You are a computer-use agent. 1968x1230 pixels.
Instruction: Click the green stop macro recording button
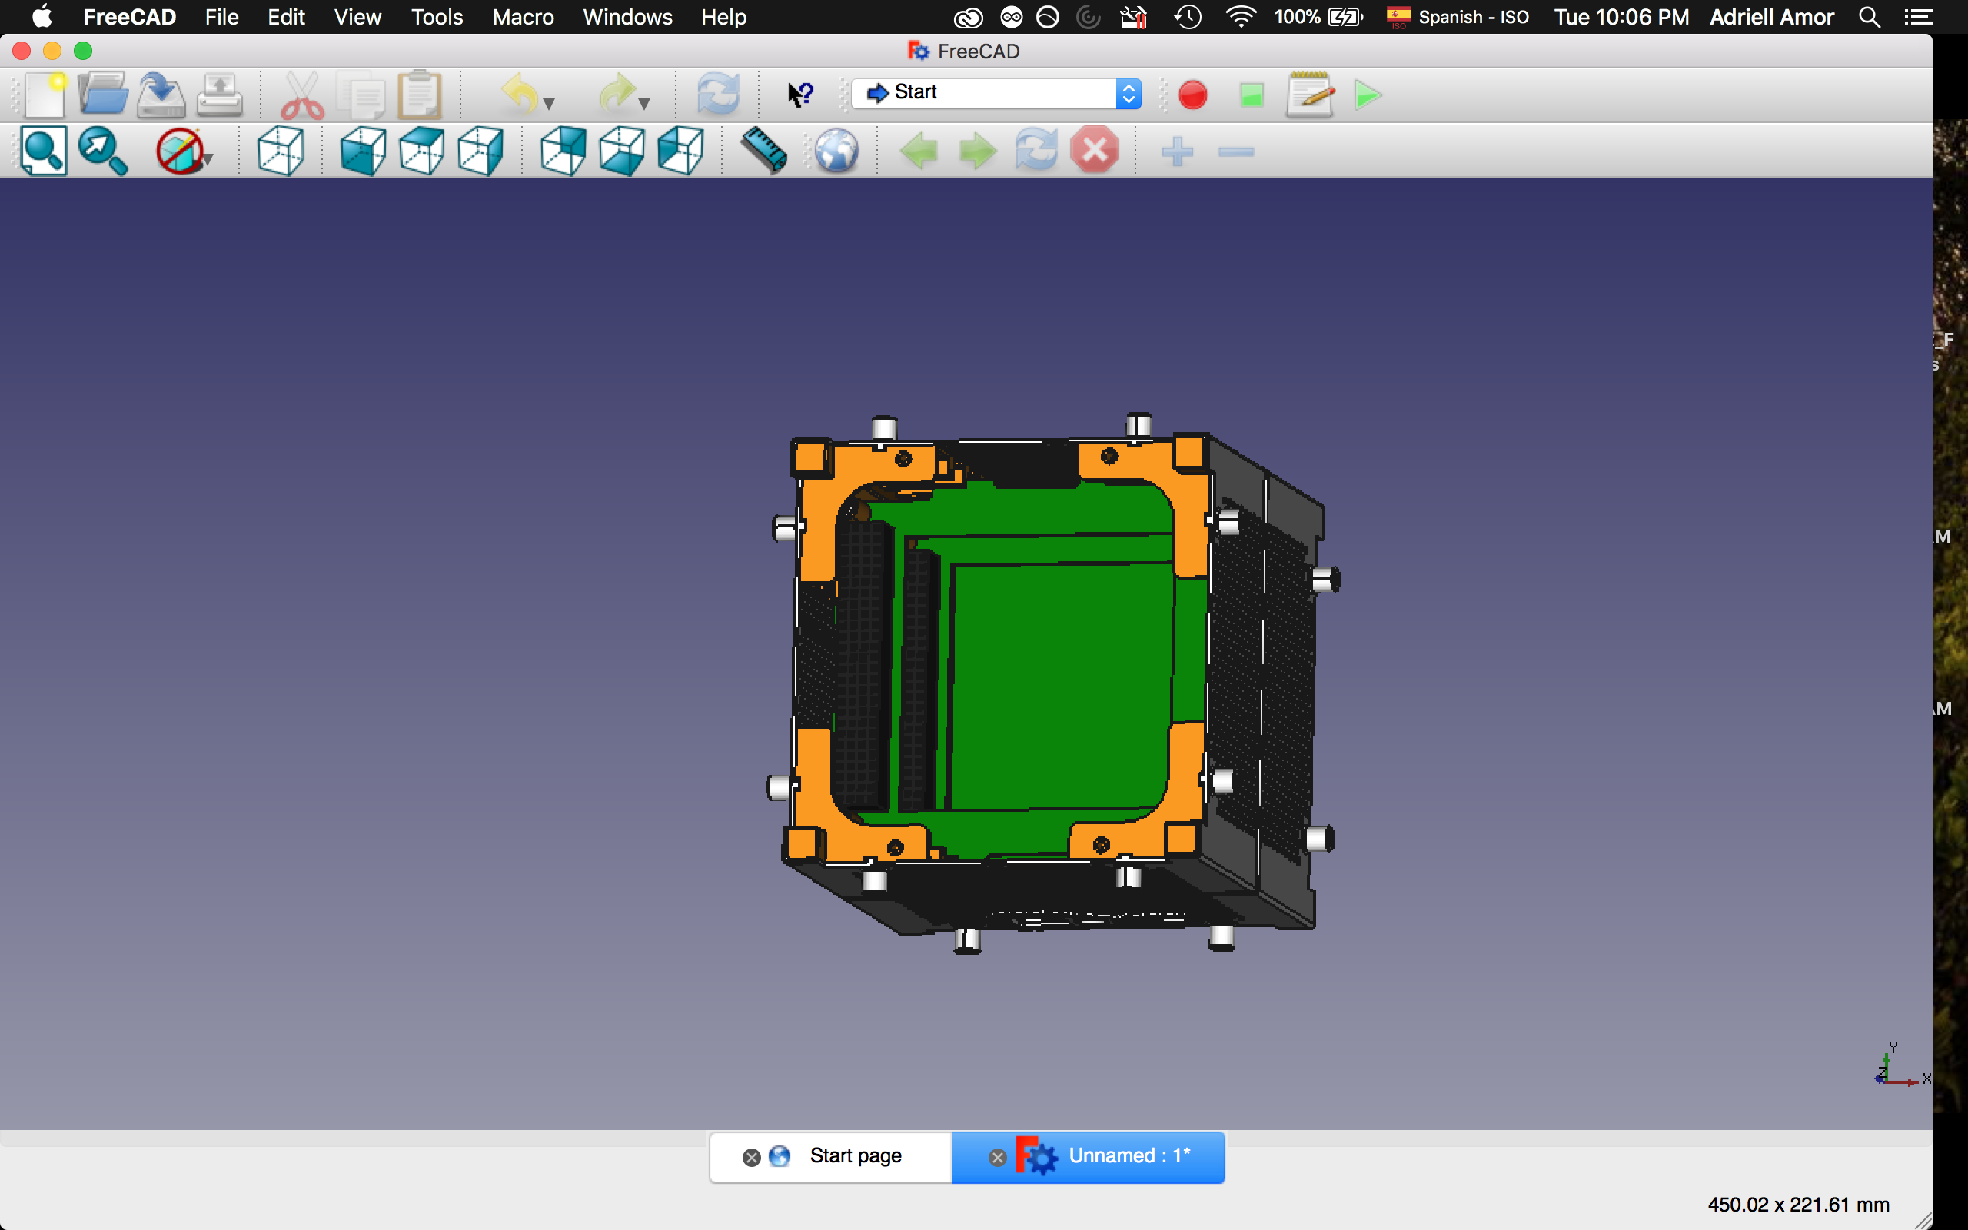(x=1252, y=95)
